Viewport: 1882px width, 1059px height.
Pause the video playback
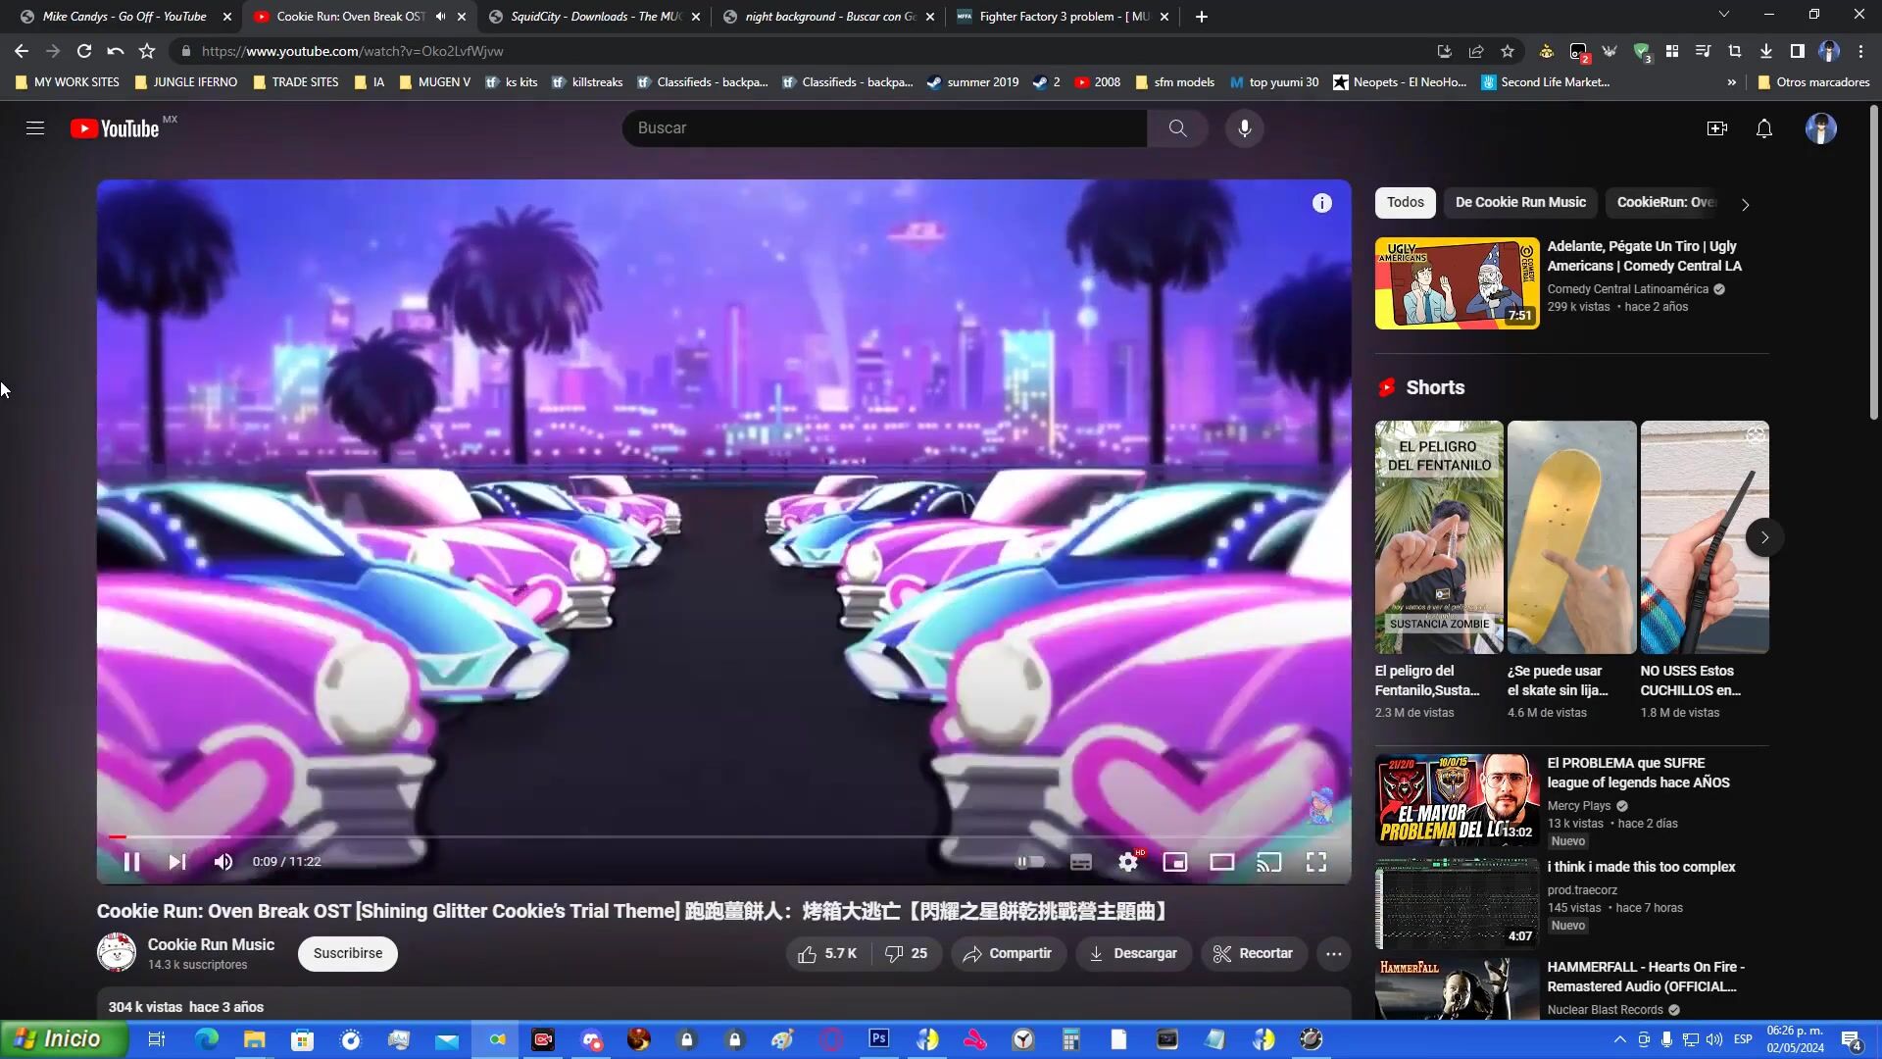[131, 862]
